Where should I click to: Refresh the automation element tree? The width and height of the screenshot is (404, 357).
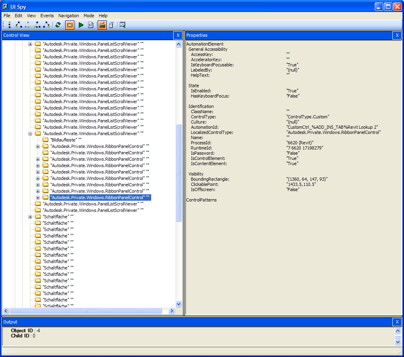coord(57,24)
